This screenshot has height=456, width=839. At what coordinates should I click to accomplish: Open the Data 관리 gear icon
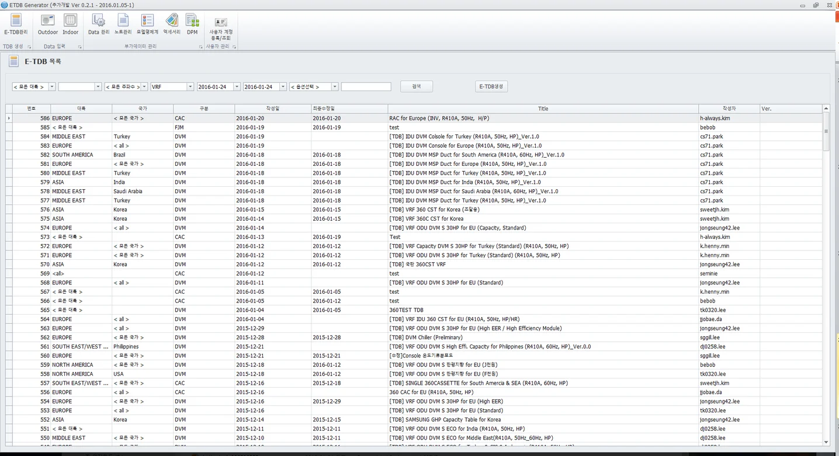(x=99, y=25)
